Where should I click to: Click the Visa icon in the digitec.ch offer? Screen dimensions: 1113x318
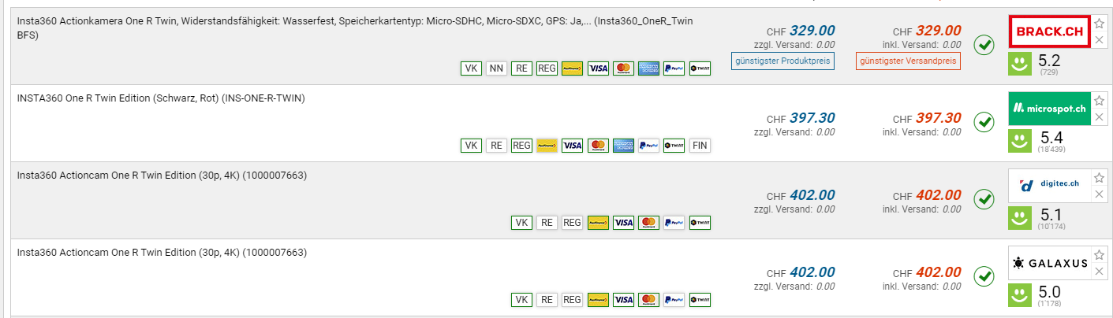[x=623, y=223]
